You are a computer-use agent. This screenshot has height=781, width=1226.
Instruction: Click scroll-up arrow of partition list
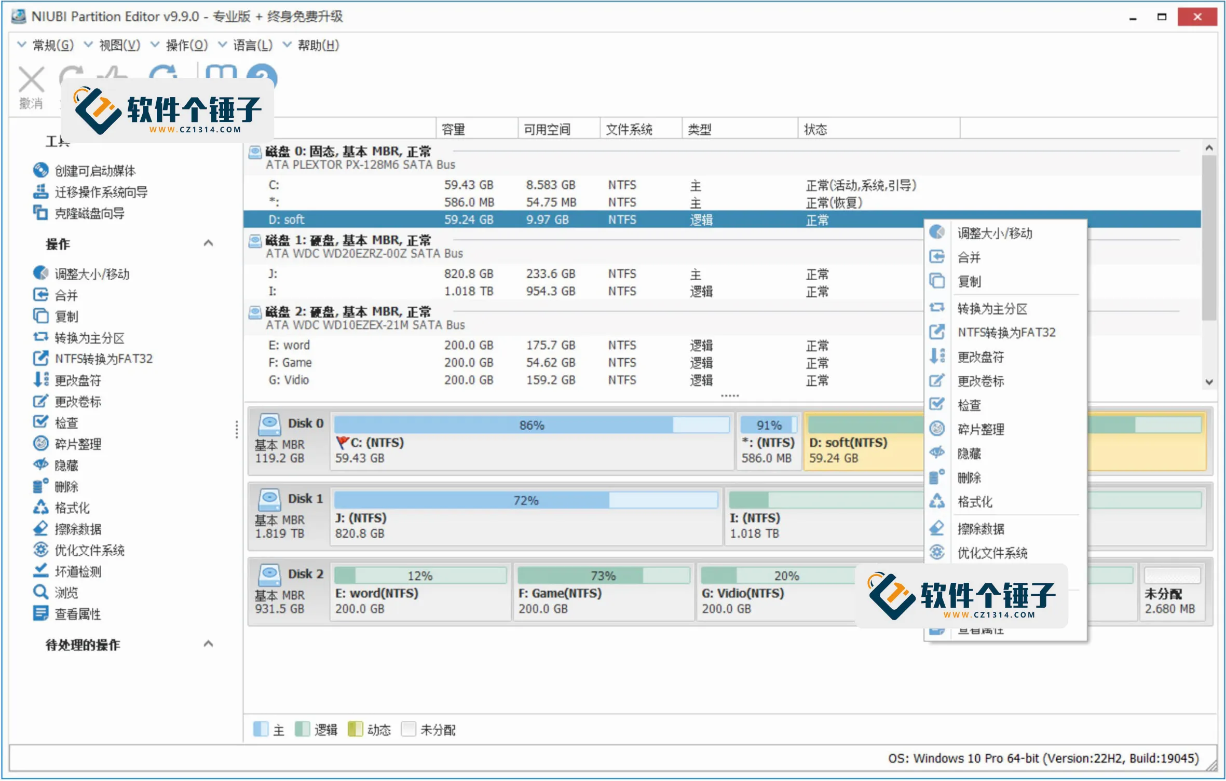point(1209,148)
